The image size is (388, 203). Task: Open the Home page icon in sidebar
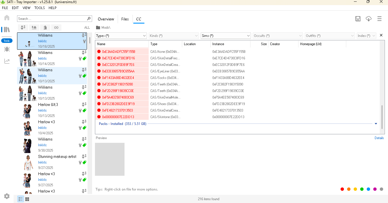[7, 18]
